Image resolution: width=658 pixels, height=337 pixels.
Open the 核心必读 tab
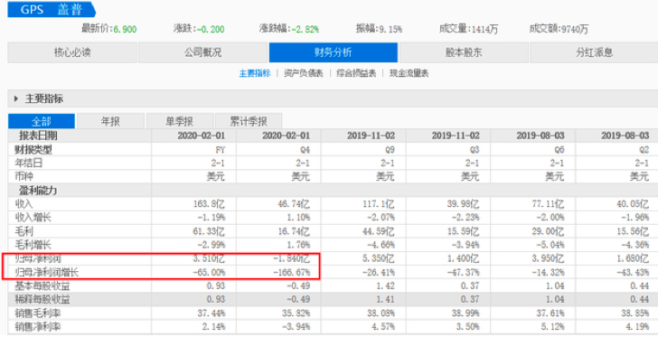[72, 52]
